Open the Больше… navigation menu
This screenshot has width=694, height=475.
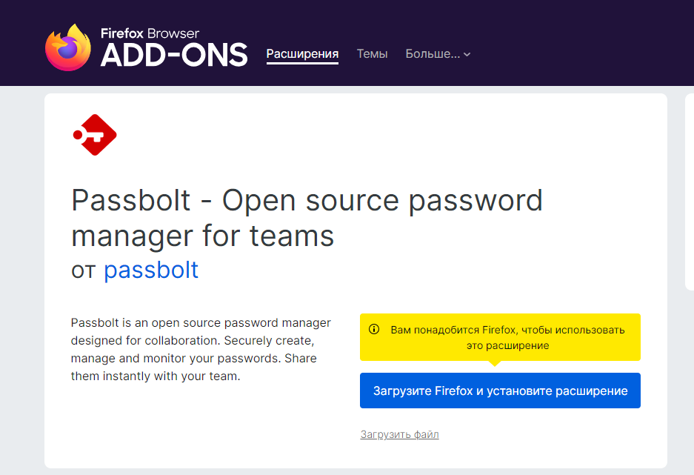433,54
